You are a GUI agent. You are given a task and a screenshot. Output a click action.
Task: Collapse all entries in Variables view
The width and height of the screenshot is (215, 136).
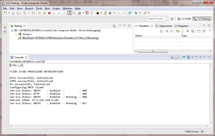(171, 31)
